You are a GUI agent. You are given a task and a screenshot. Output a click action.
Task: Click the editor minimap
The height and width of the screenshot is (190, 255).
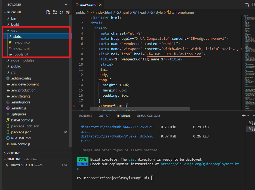click(x=249, y=63)
